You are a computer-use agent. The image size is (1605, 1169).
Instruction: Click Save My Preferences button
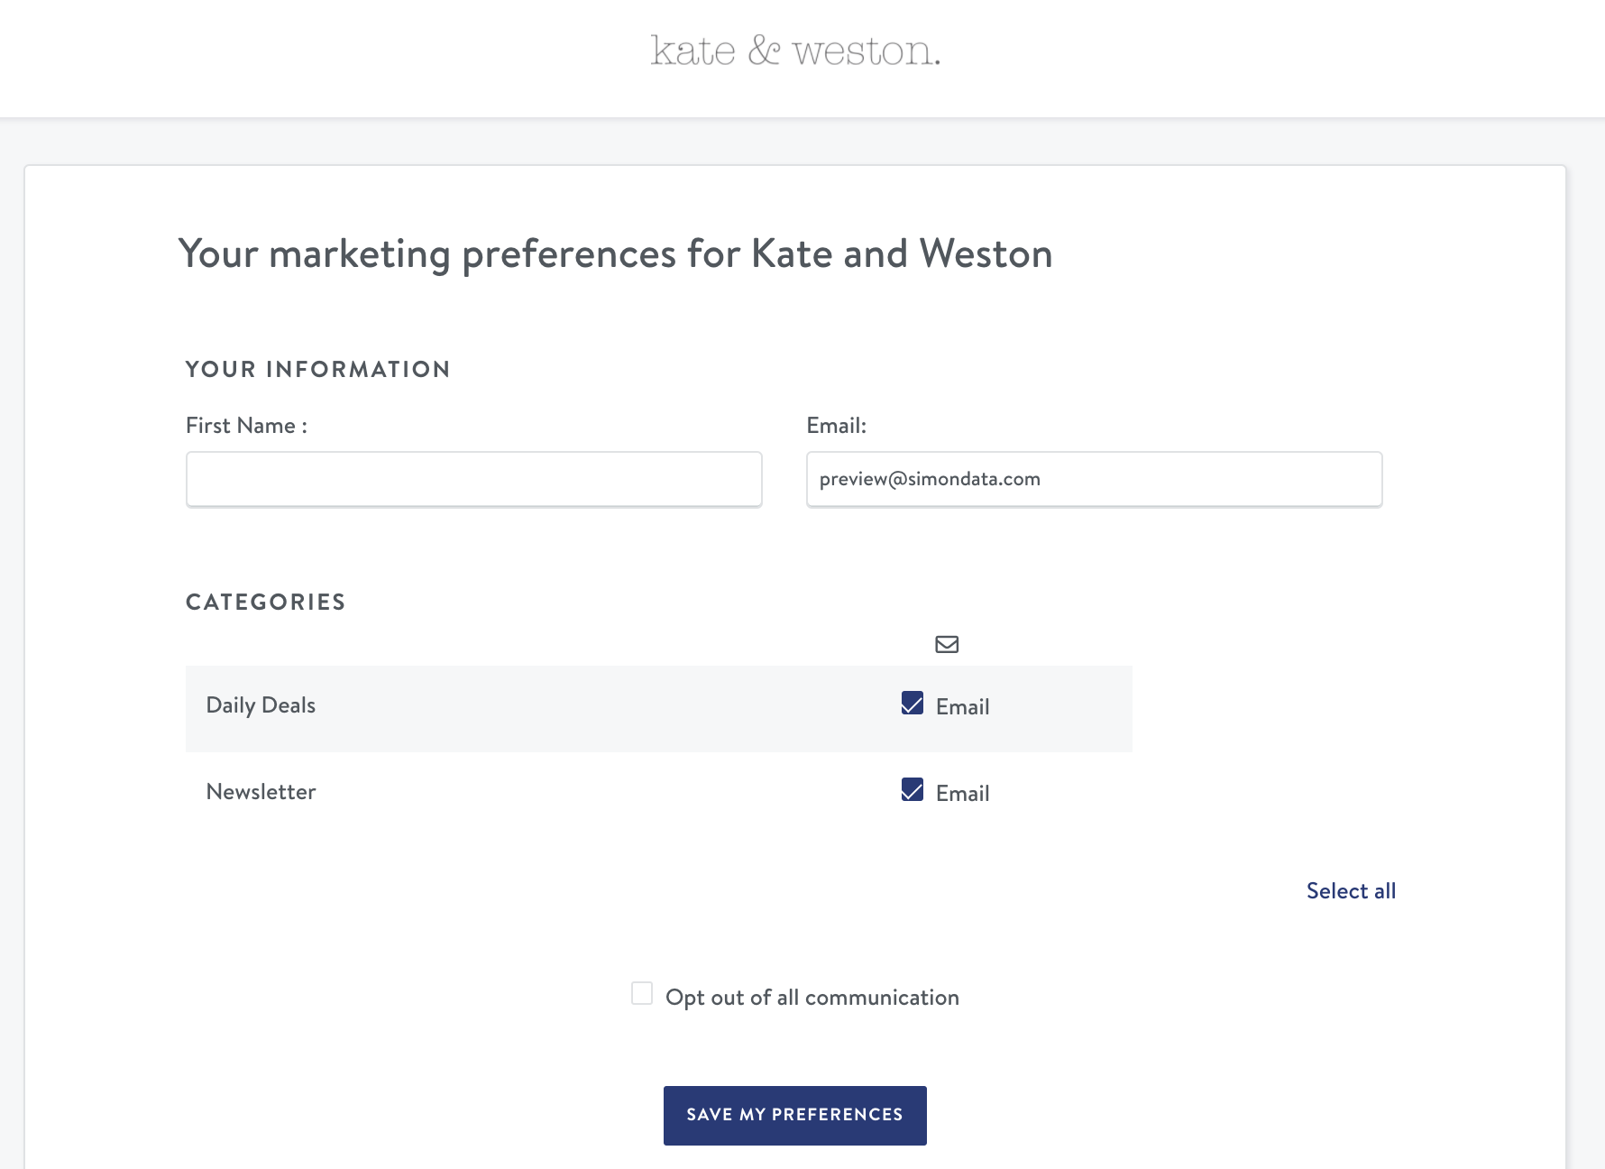point(795,1116)
